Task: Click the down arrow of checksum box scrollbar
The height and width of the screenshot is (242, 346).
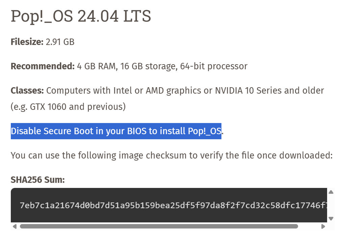Action: (x=331, y=219)
